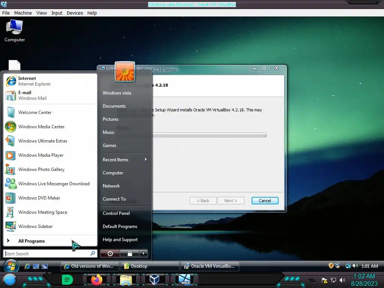Screen dimensions: 384x288
Task: Launch Welcome Center from the Start menu
Action: (x=50, y=112)
